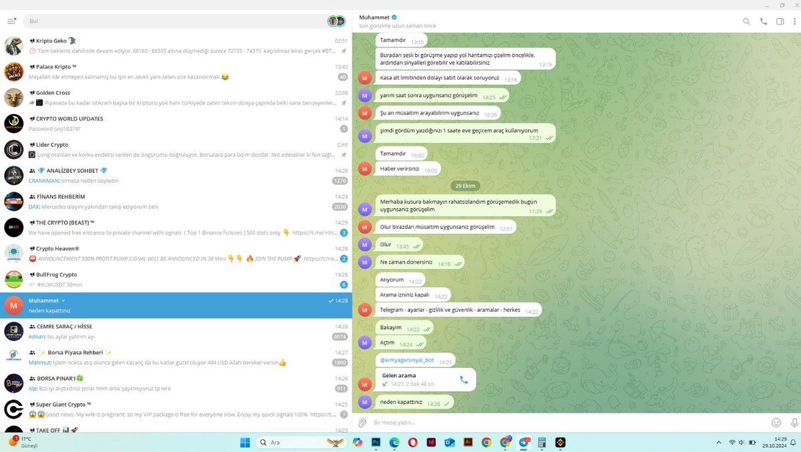Click unread badge 2030 on FİNANS REHBERİM
This screenshot has width=801, height=452.
tap(340, 206)
